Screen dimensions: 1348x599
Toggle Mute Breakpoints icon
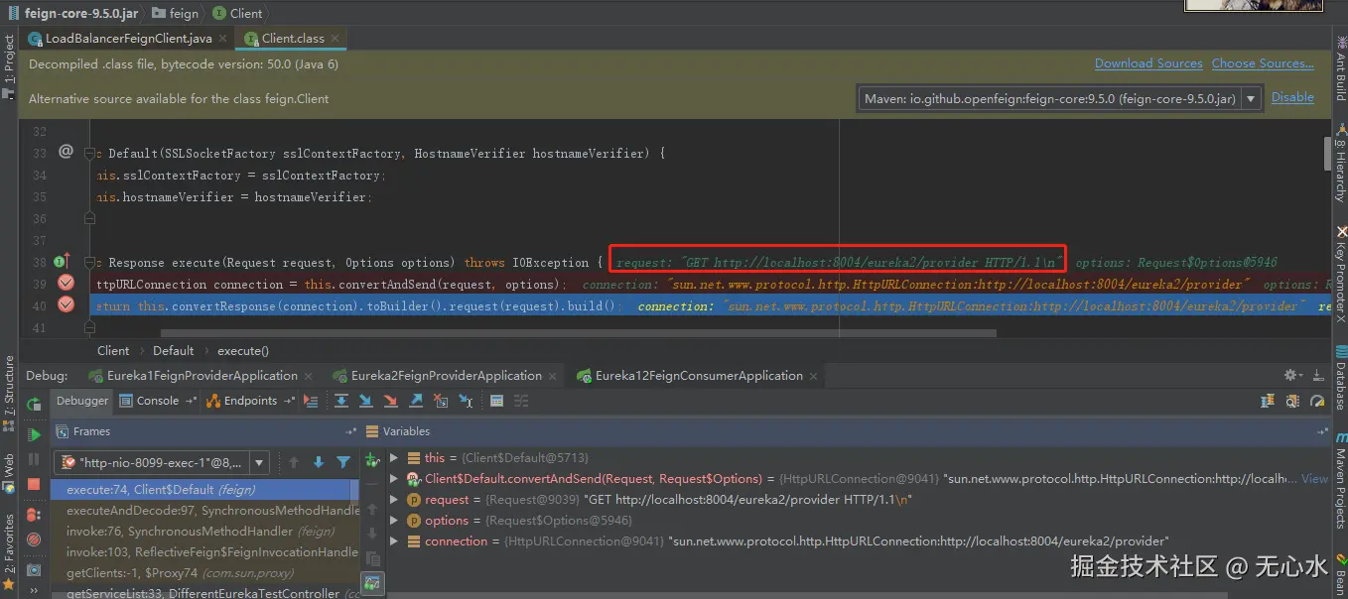point(34,539)
